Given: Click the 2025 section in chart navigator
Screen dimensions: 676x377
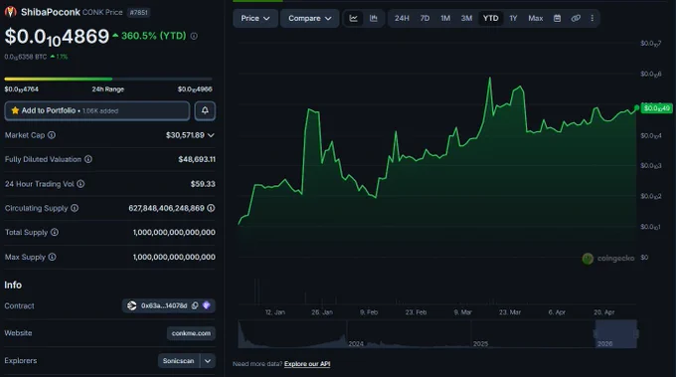Looking at the screenshot, I should point(533,334).
